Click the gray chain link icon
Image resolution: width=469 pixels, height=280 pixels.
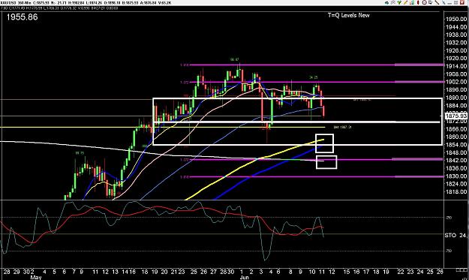(x=393, y=2)
